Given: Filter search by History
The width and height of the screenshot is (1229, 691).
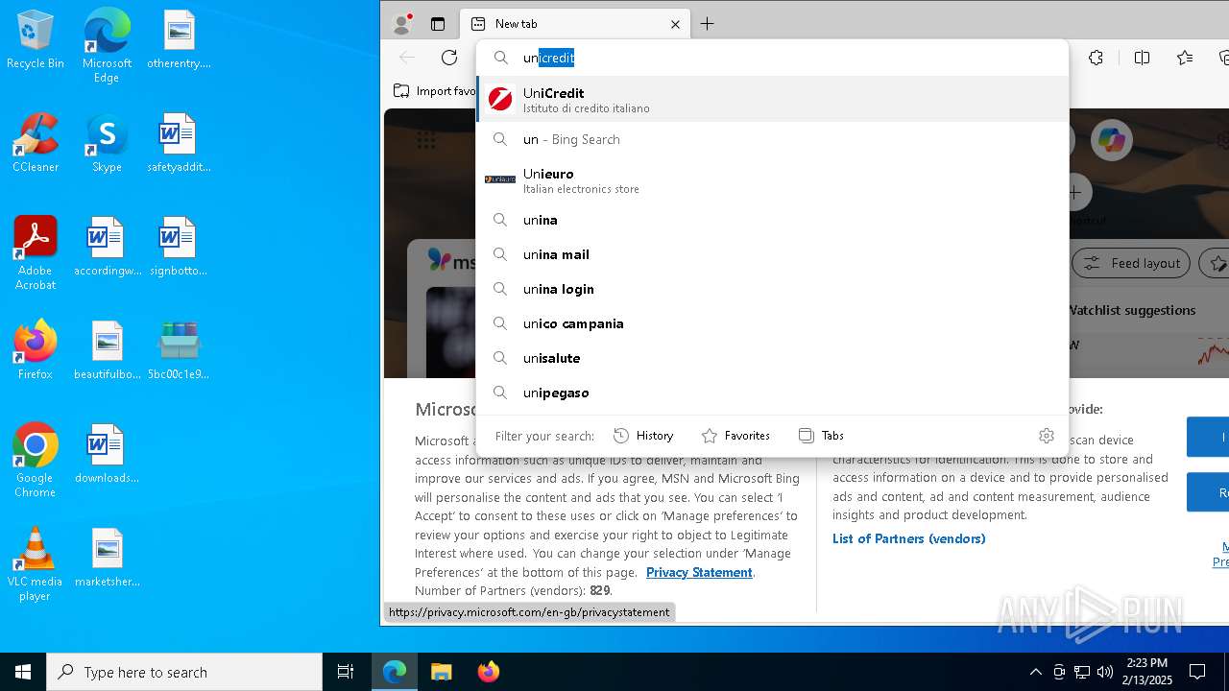Looking at the screenshot, I should coord(643,436).
